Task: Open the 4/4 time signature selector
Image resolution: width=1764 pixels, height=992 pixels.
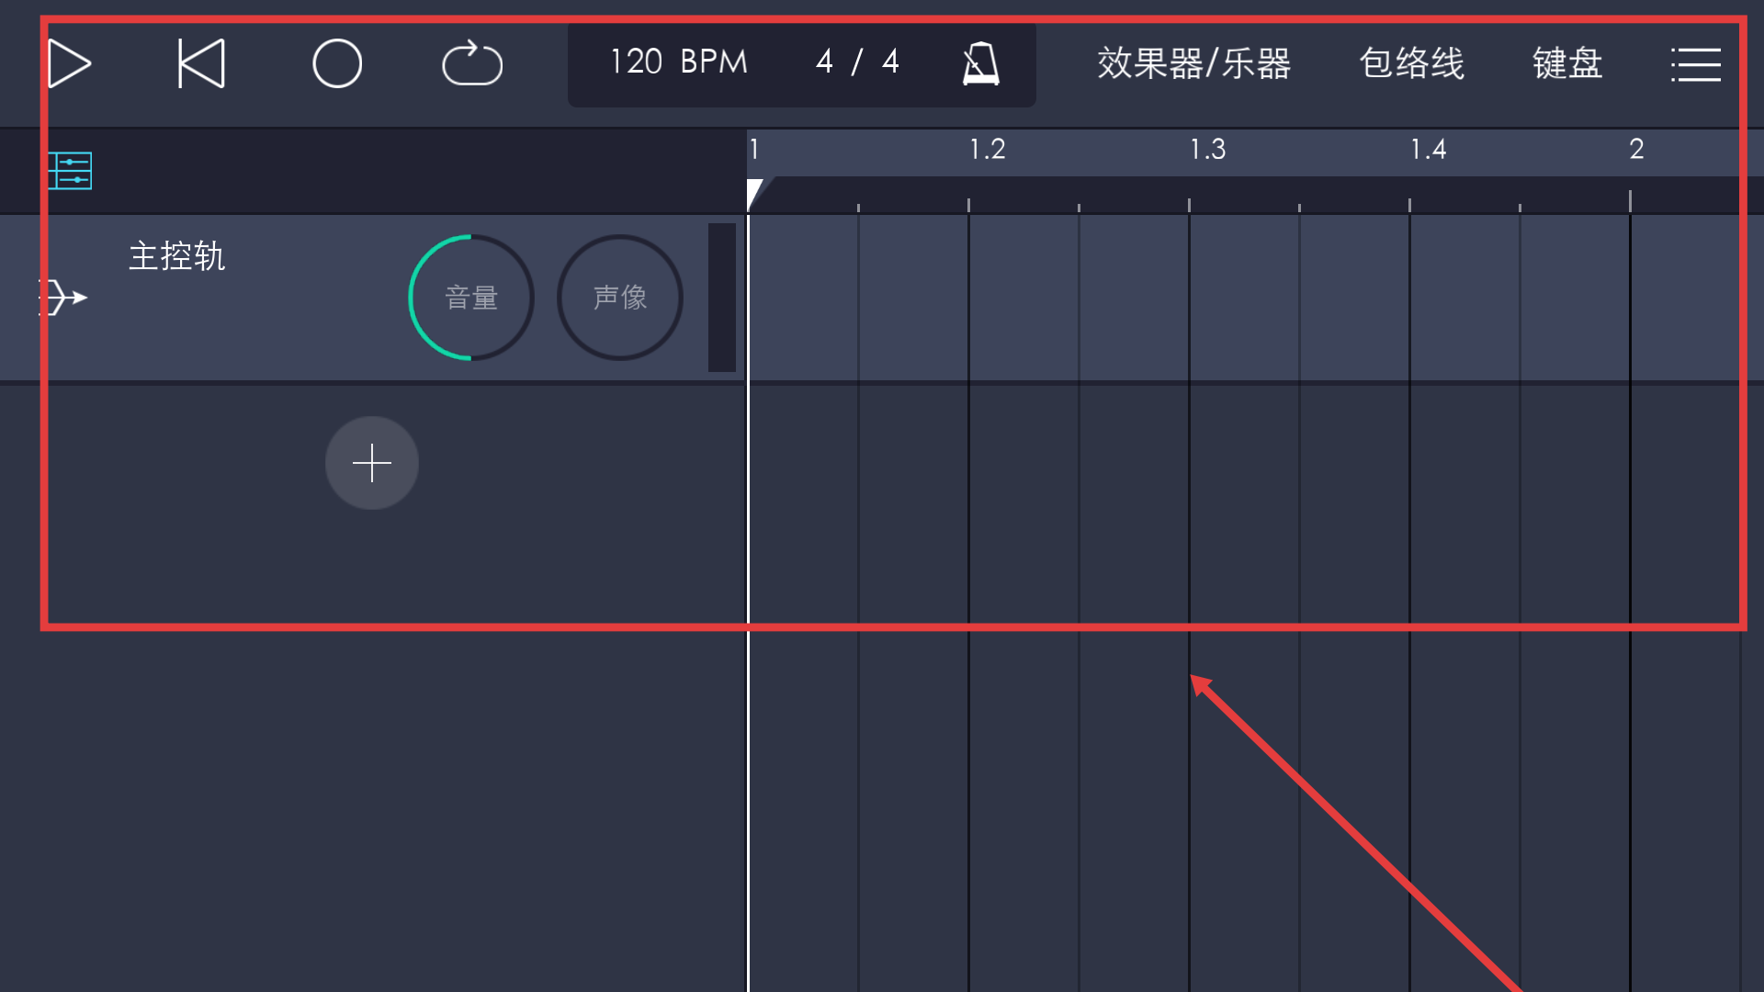Action: [x=856, y=62]
